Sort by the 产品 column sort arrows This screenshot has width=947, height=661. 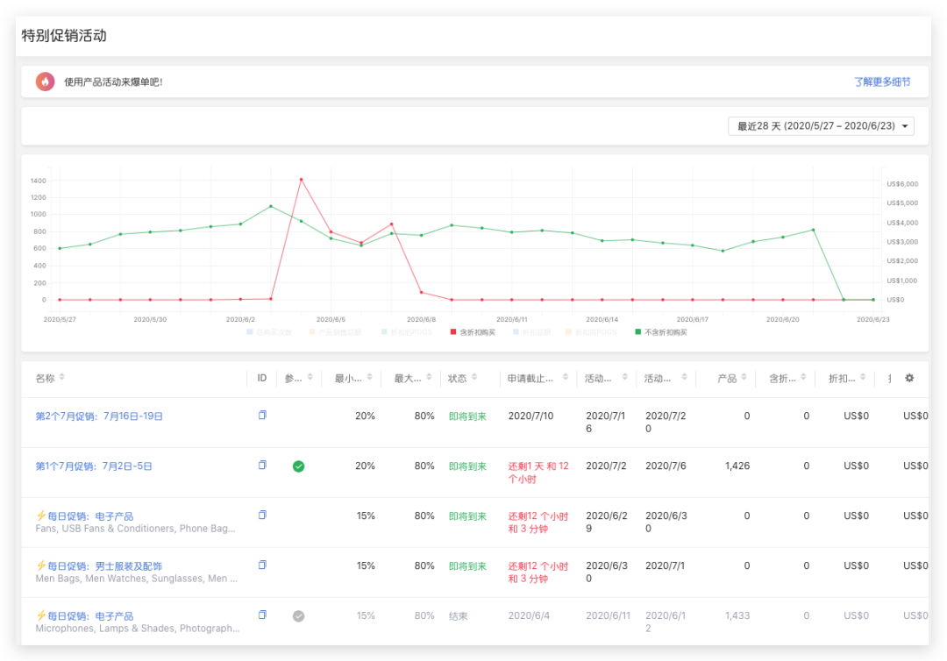click(743, 377)
